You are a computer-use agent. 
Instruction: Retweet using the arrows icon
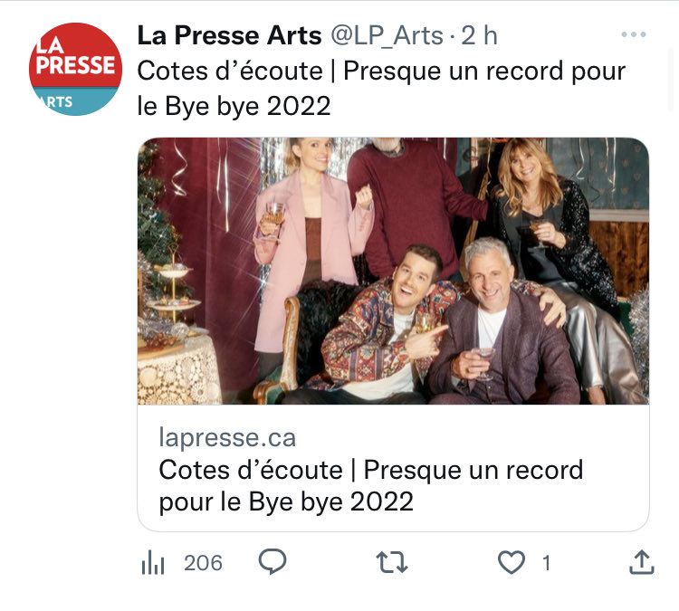click(391, 562)
